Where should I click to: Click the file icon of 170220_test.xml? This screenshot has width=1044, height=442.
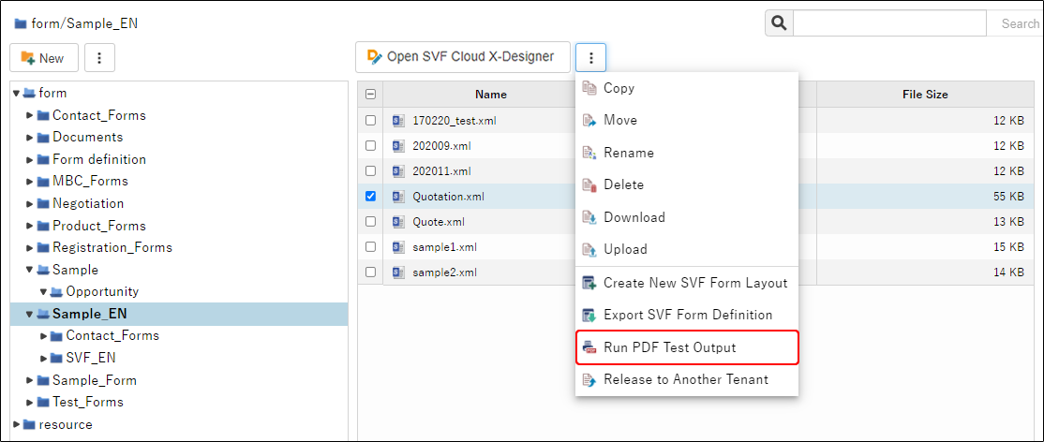(x=399, y=121)
